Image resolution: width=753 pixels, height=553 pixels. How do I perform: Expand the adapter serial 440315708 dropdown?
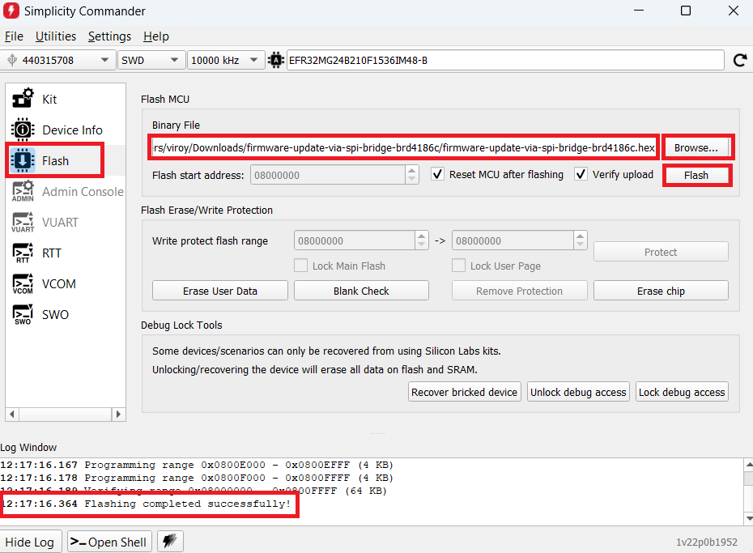pyautogui.click(x=58, y=60)
